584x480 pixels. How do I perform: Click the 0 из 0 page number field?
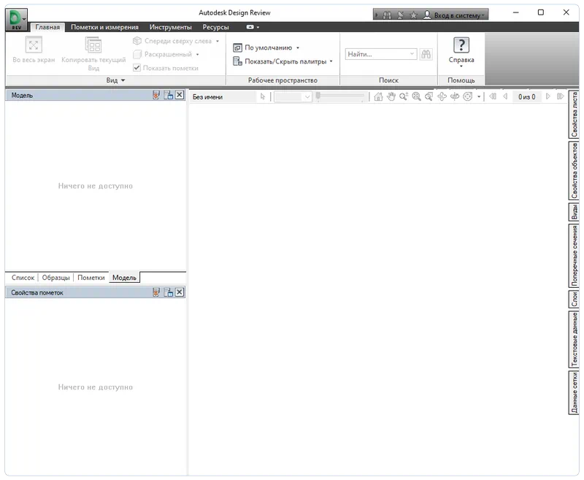pyautogui.click(x=526, y=97)
